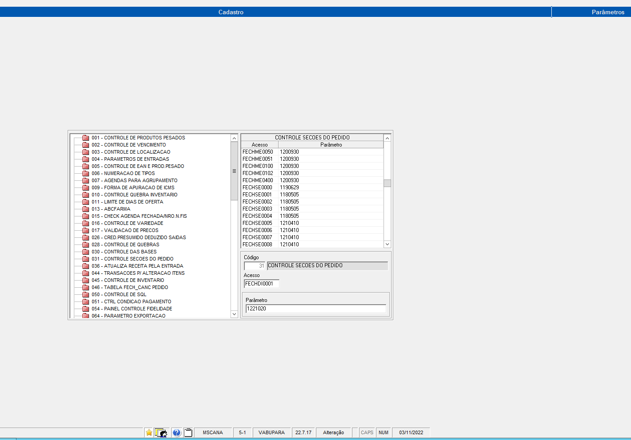Image resolution: width=631 pixels, height=440 pixels.
Task: Select table row FECHME0400
Action: click(x=312, y=180)
